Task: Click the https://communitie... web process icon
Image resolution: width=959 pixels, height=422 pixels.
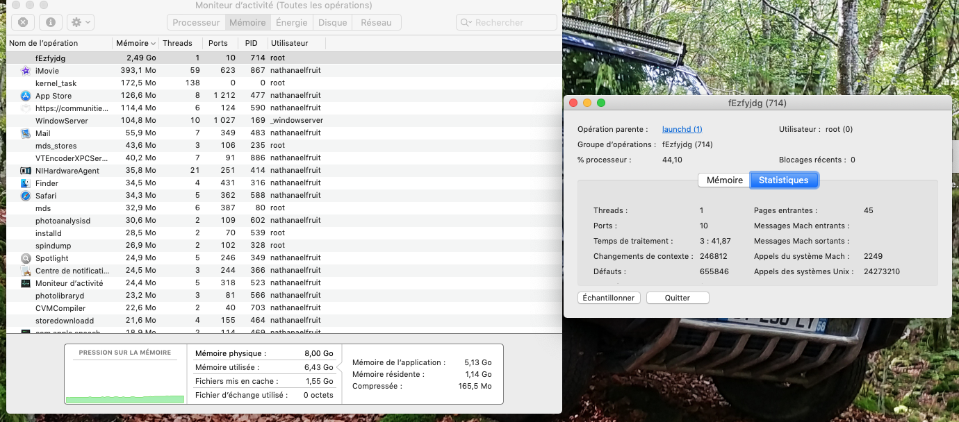Action: tap(25, 108)
